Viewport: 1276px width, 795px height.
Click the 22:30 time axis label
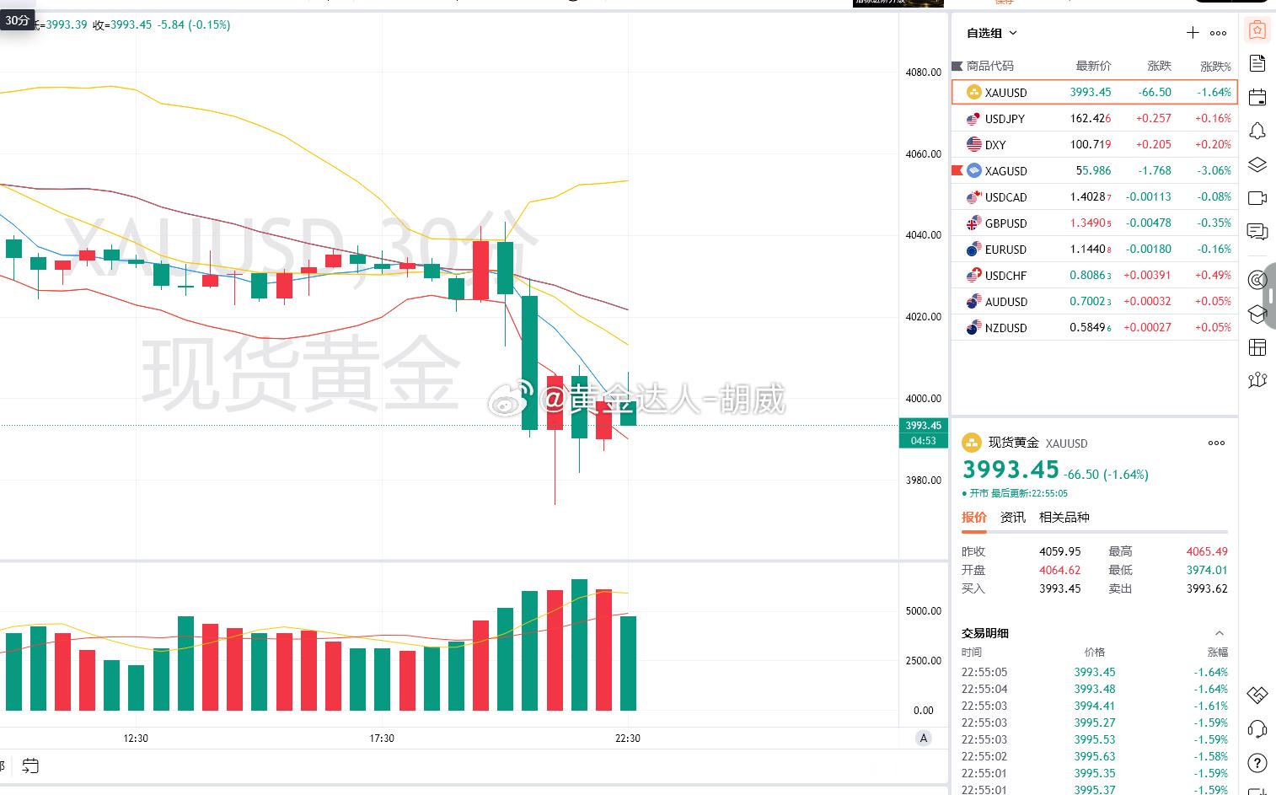pos(628,739)
